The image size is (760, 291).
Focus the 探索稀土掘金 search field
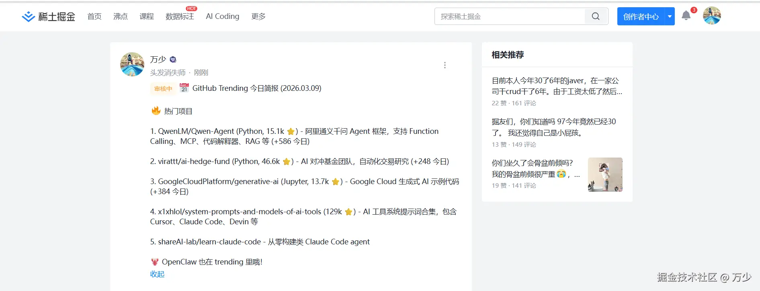510,16
